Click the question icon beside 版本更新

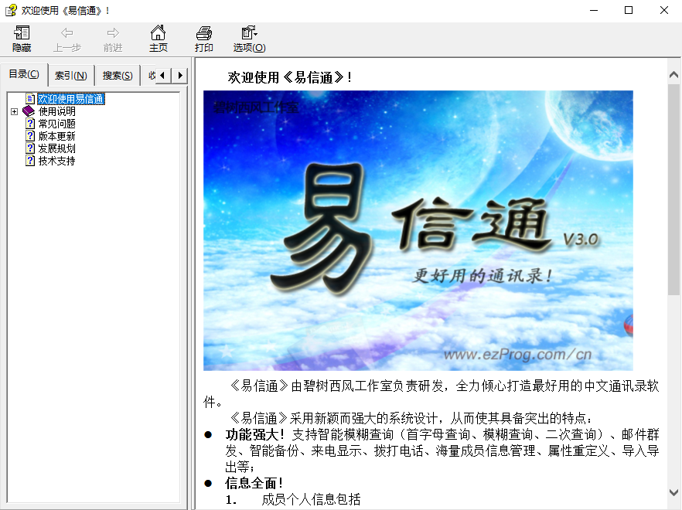30,136
